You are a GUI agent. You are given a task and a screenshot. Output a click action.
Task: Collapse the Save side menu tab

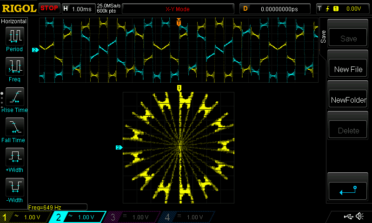click(x=323, y=36)
